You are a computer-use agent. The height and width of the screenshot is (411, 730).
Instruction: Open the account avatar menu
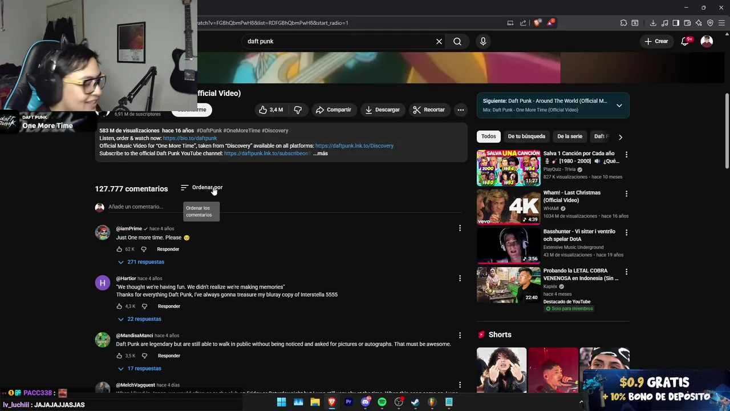tap(707, 41)
